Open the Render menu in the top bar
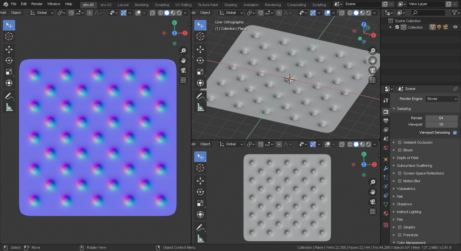Screen dimensions: 461x251 click(37, 4)
